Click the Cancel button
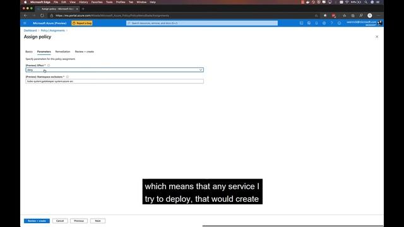 point(60,221)
